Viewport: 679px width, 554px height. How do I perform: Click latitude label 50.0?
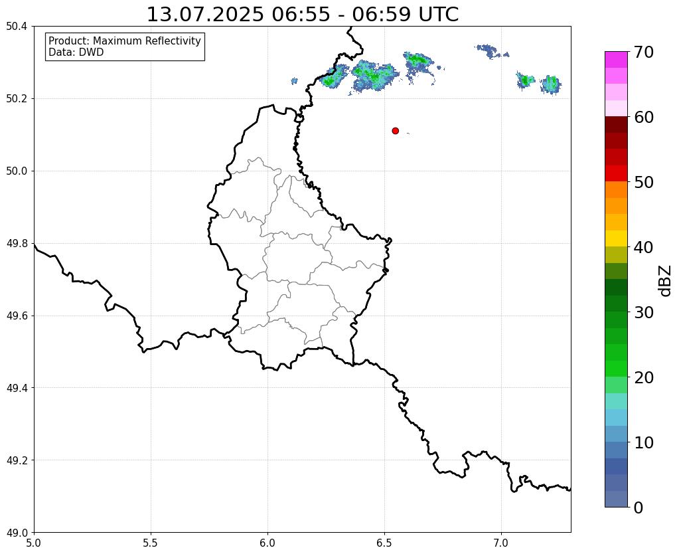click(17, 171)
